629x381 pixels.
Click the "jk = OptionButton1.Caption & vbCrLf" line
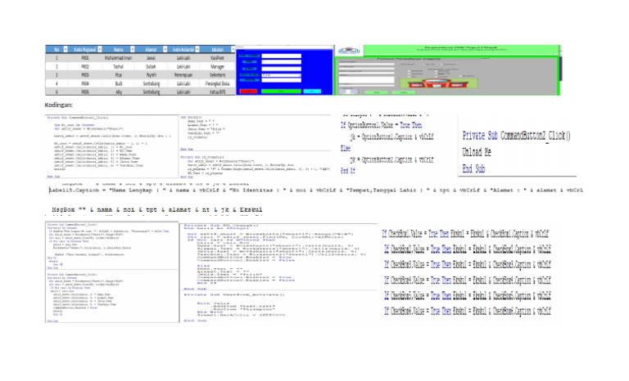pos(391,137)
